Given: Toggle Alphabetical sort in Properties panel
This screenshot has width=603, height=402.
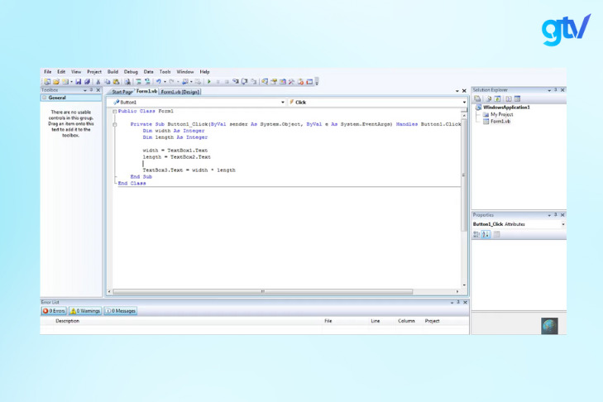Looking at the screenshot, I should click(486, 234).
